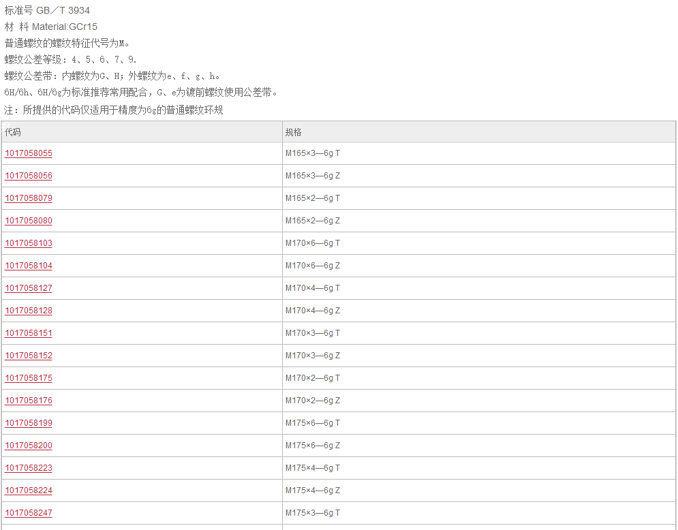Open product code link 1017058128
This screenshot has height=530, width=678.
(x=29, y=311)
